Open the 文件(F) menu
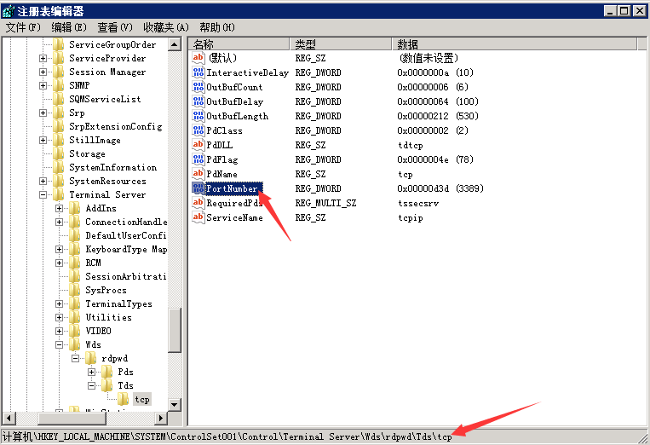This screenshot has height=445, width=650. tap(23, 27)
